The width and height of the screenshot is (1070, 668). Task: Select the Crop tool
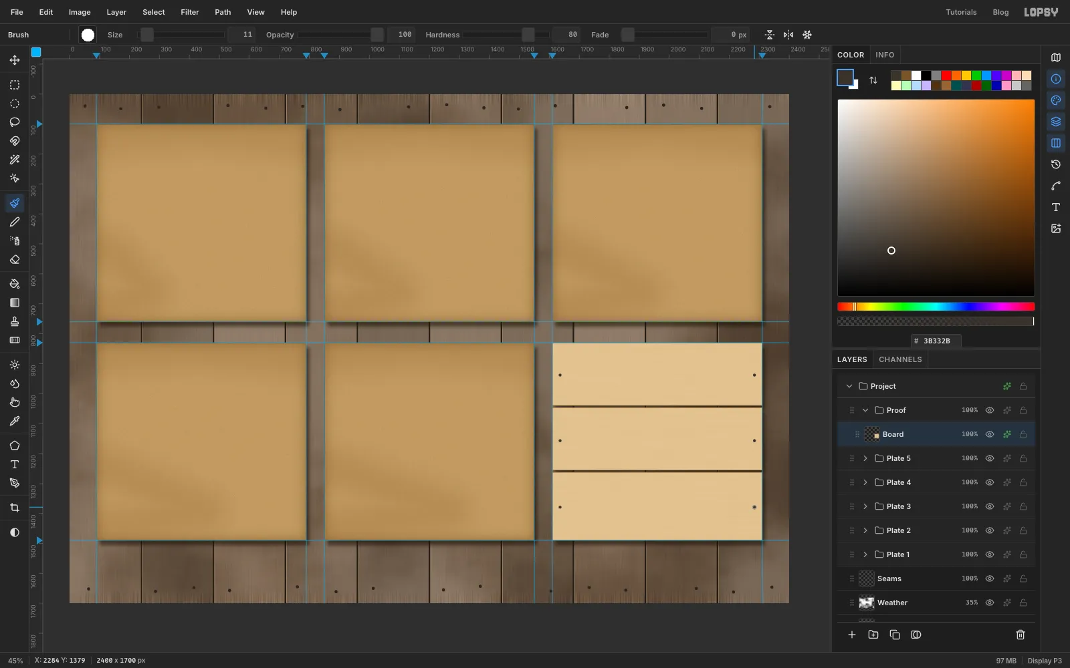pos(15,508)
